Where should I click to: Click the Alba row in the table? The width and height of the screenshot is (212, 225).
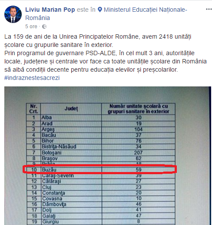101,118
